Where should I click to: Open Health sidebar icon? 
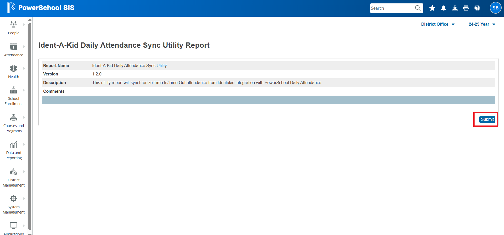point(13,68)
